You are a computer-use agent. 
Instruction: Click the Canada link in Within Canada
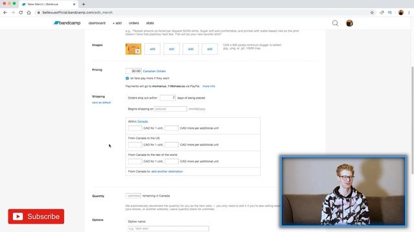pyautogui.click(x=142, y=122)
